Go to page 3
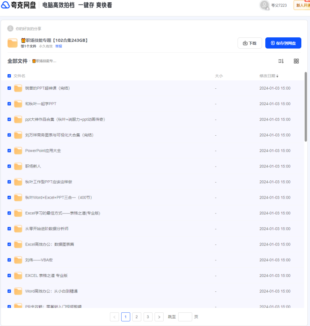 tap(148, 317)
